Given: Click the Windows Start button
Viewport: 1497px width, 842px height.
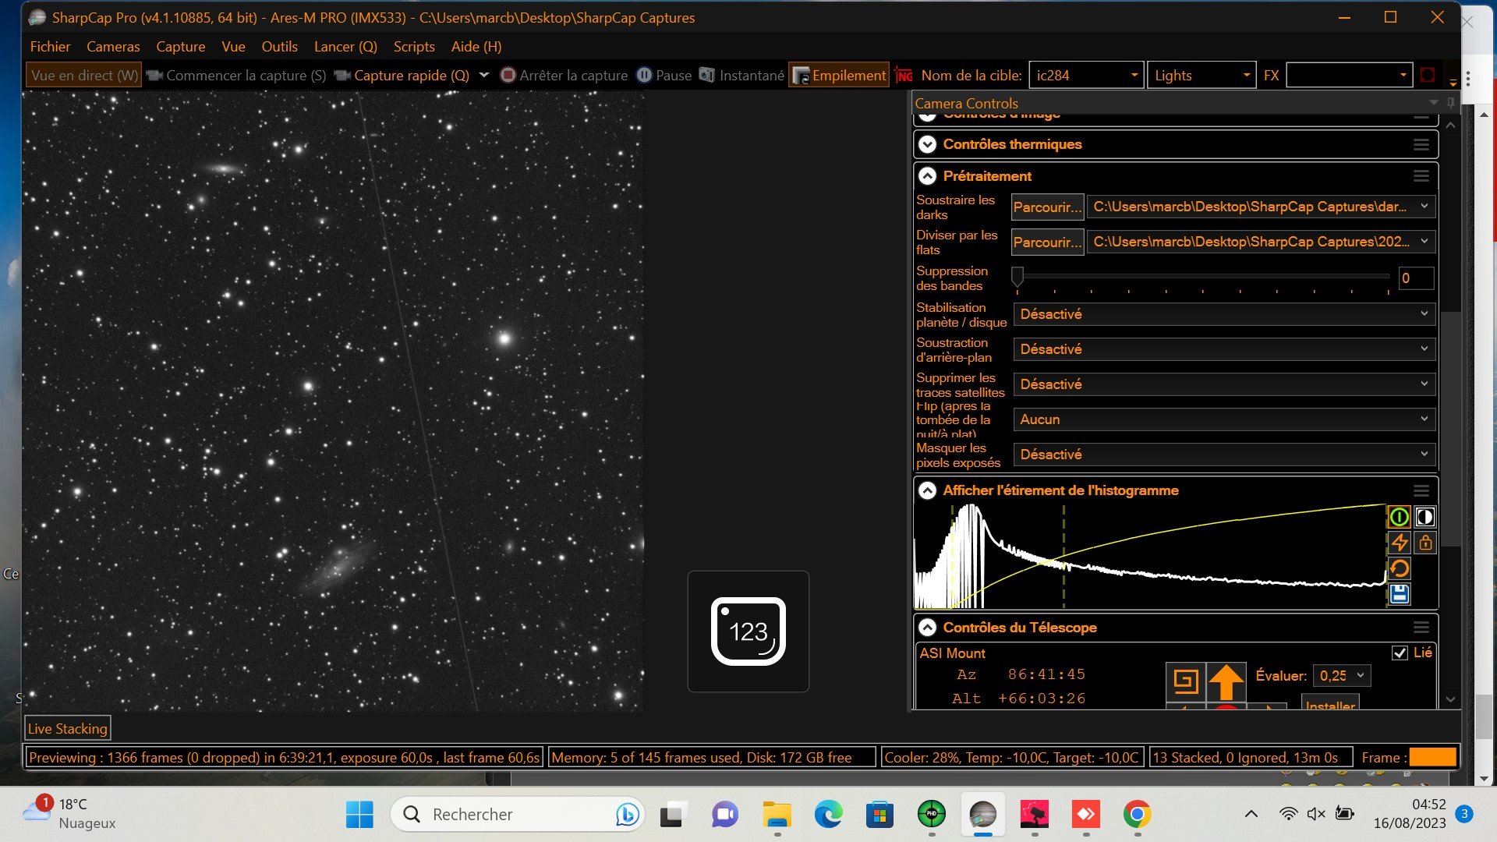Looking at the screenshot, I should pos(359,815).
